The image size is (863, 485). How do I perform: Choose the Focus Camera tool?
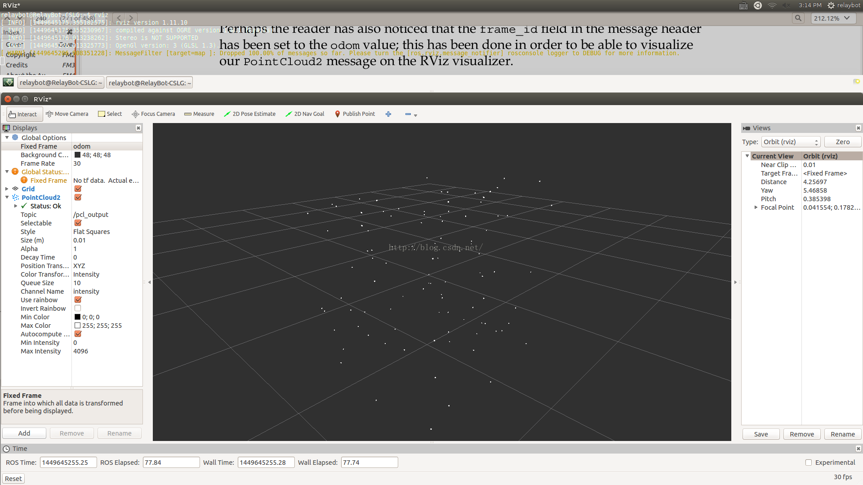coord(153,114)
